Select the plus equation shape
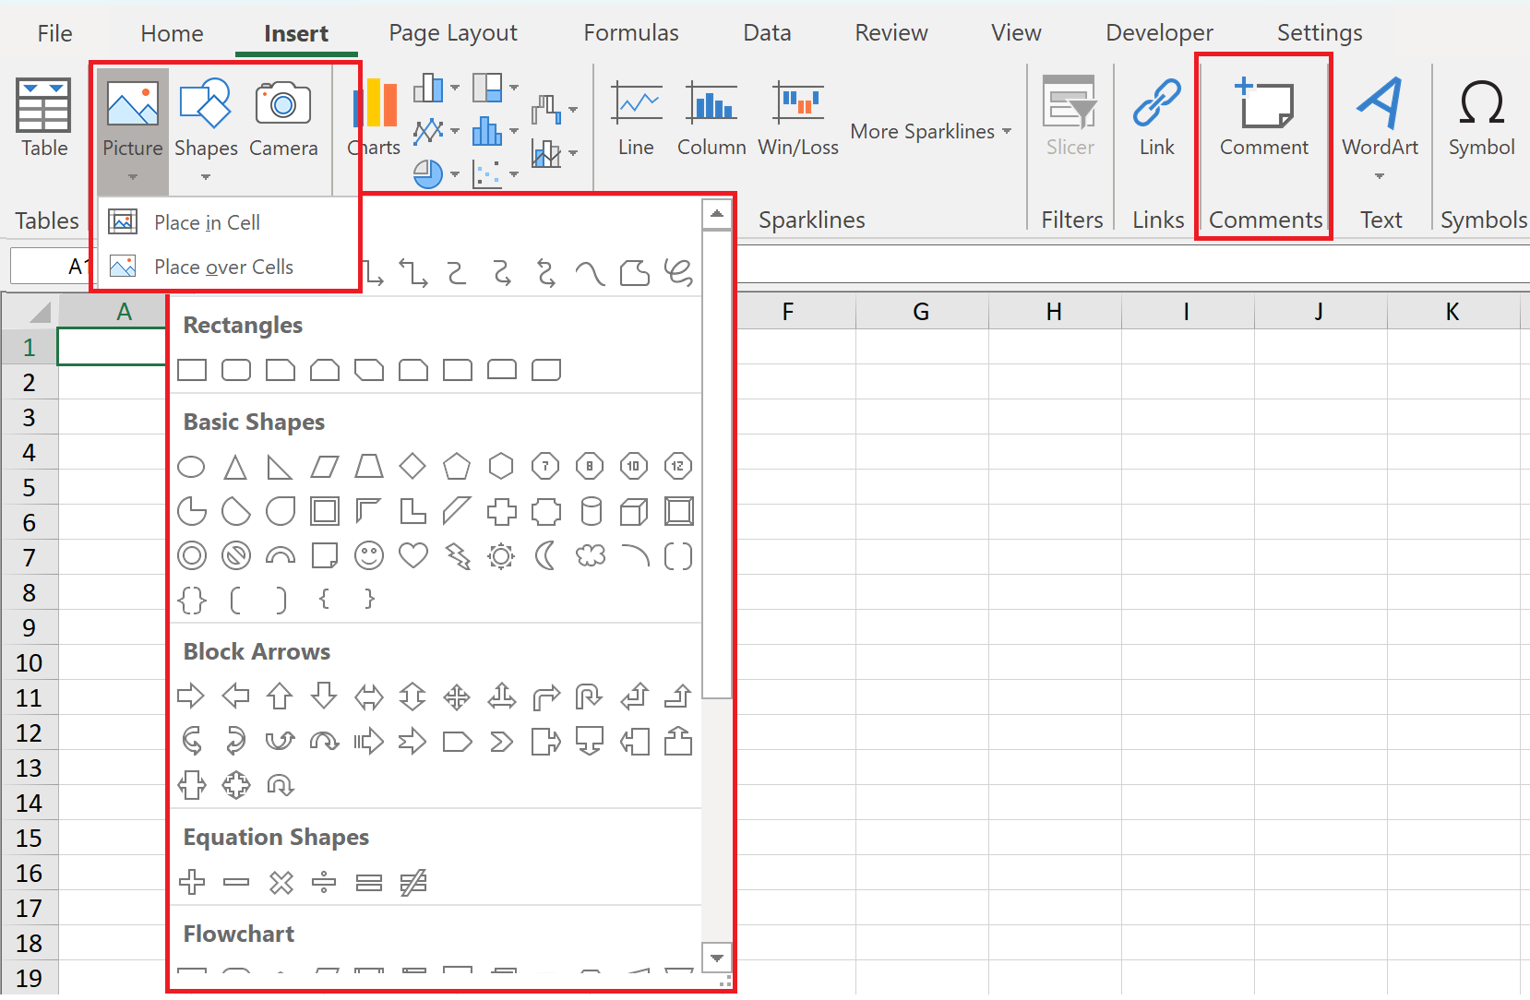Image resolution: width=1530 pixels, height=1000 pixels. (192, 882)
